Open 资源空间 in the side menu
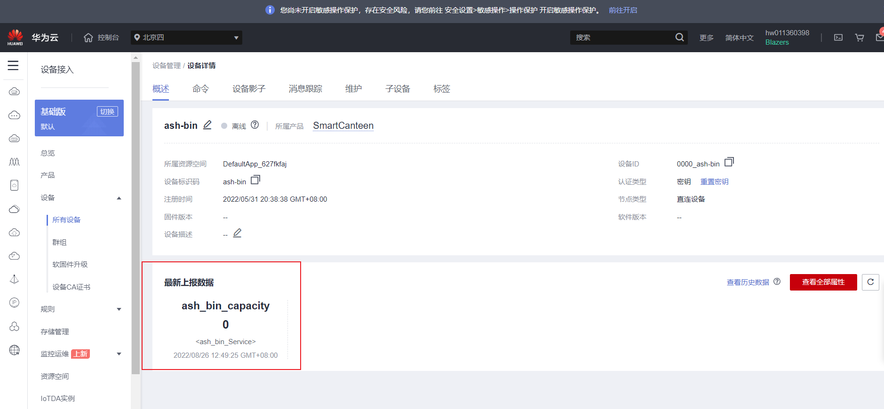This screenshot has height=409, width=884. coord(55,377)
